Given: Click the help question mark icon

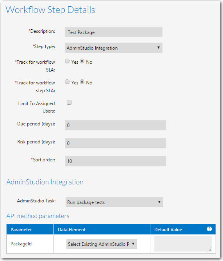Looking at the screenshot, I should pyautogui.click(x=209, y=229).
